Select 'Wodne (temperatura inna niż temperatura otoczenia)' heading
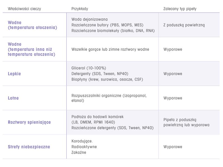Image resolution: width=223 pixels, height=167 pixels. (x=31, y=49)
